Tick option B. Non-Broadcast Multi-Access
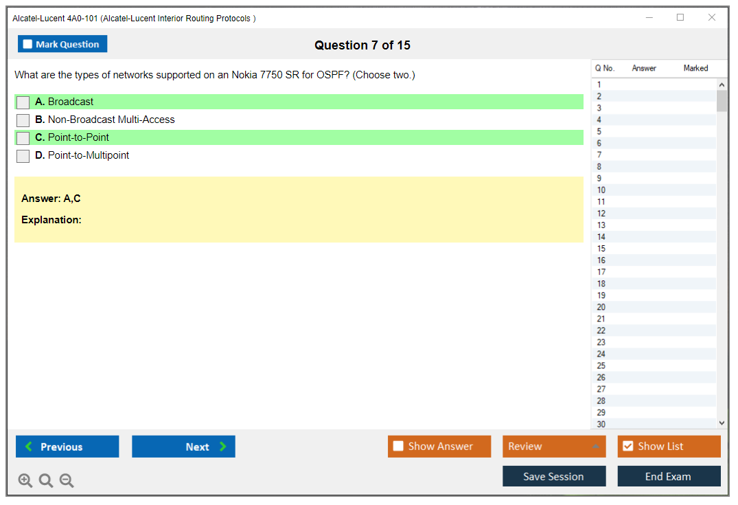This screenshot has height=505, width=738. tap(23, 120)
